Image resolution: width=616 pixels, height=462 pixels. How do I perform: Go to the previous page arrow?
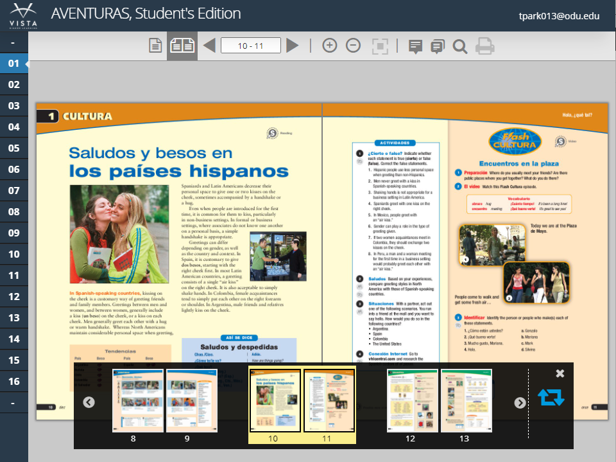tap(209, 46)
